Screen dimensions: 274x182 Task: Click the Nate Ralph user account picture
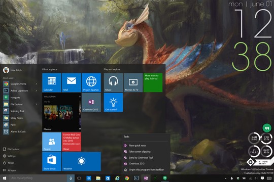6,70
